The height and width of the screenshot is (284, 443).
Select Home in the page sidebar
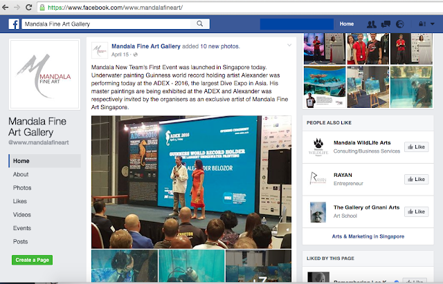[44, 161]
